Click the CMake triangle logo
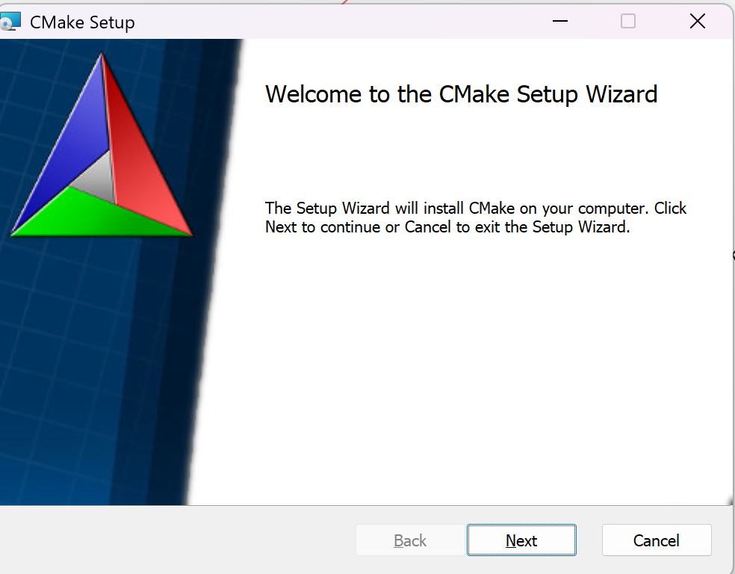735x574 pixels. tap(102, 146)
